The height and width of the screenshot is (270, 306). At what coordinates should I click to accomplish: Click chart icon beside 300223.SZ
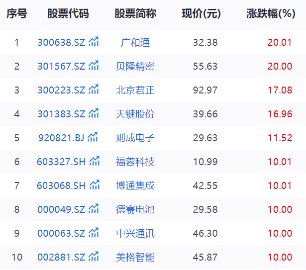(94, 90)
